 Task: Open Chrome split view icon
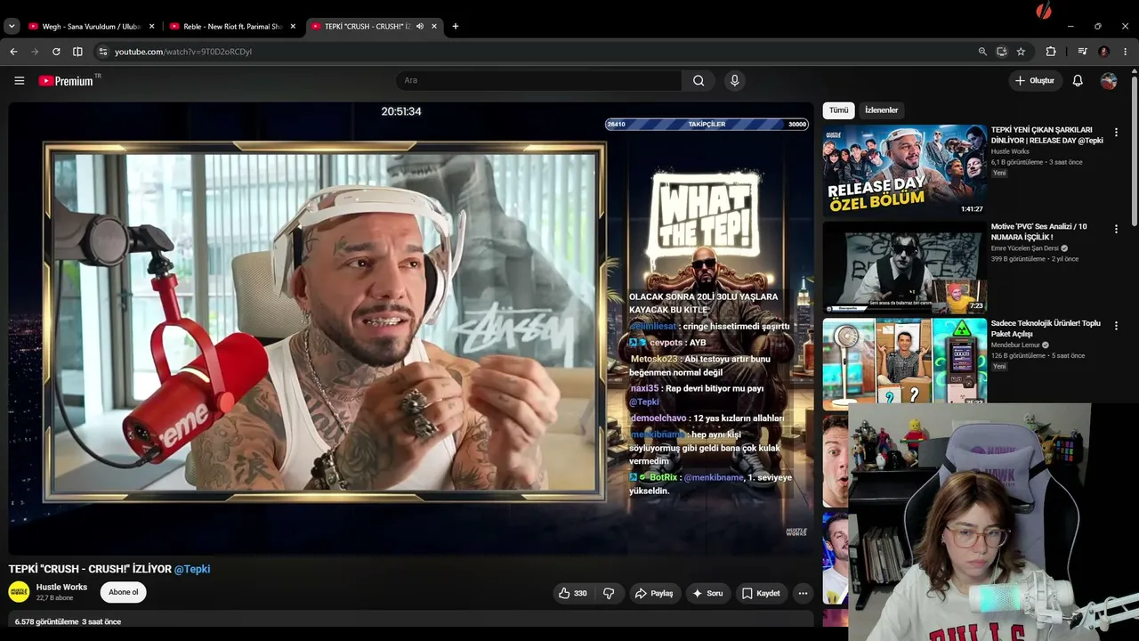click(77, 52)
